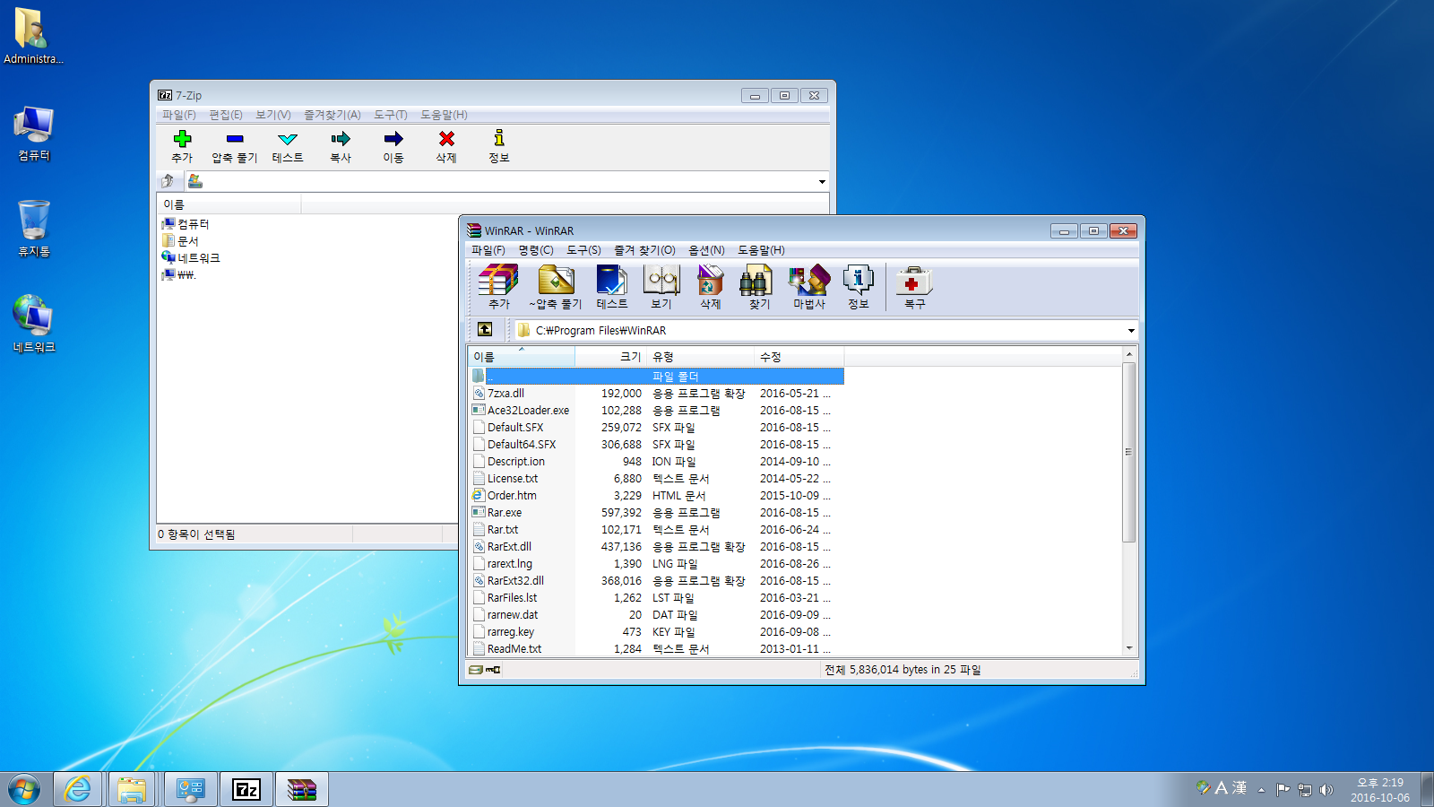
Task: Sort WinRAR list by 유형 column
Action: point(700,357)
